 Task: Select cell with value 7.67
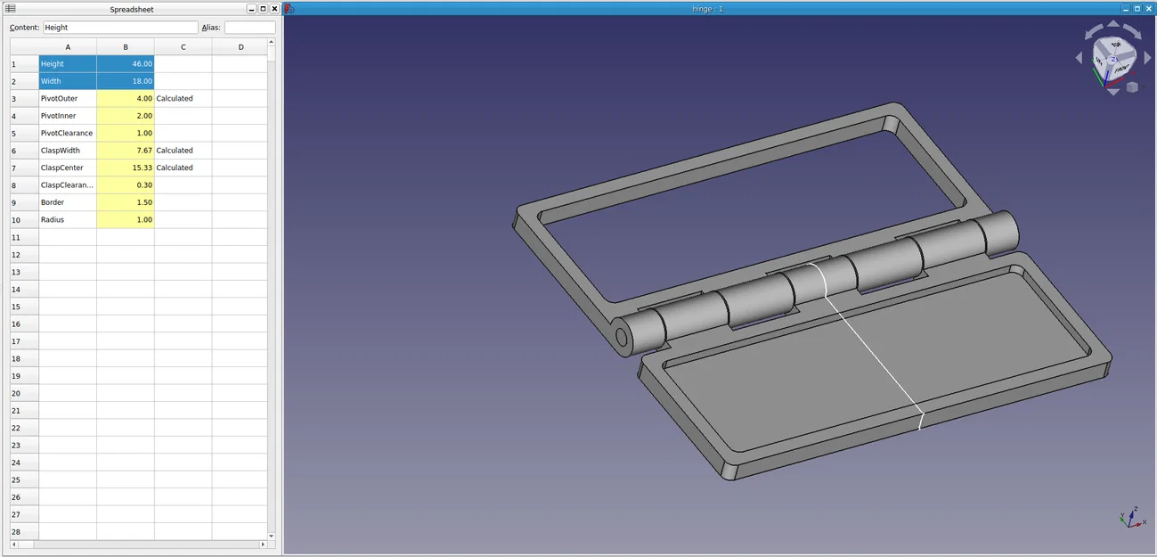[126, 151]
